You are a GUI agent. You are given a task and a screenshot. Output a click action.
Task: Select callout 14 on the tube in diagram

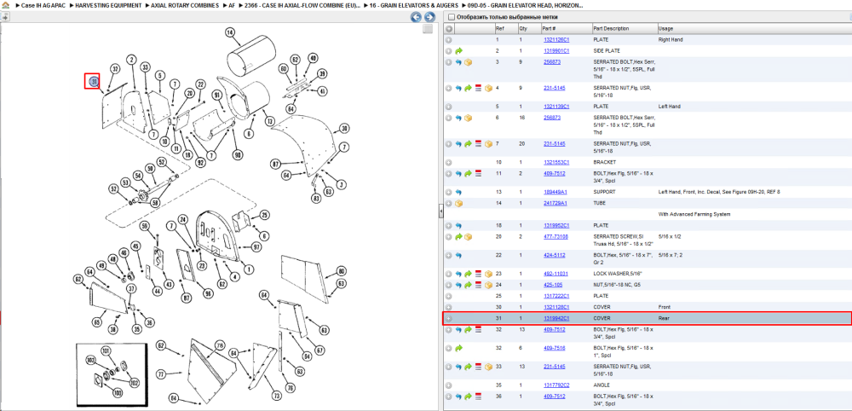[230, 32]
